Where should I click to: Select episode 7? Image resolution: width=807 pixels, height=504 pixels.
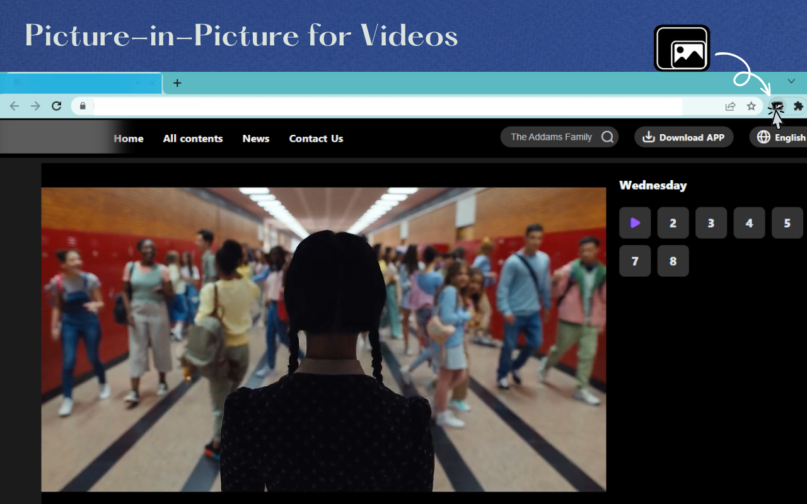pos(635,261)
